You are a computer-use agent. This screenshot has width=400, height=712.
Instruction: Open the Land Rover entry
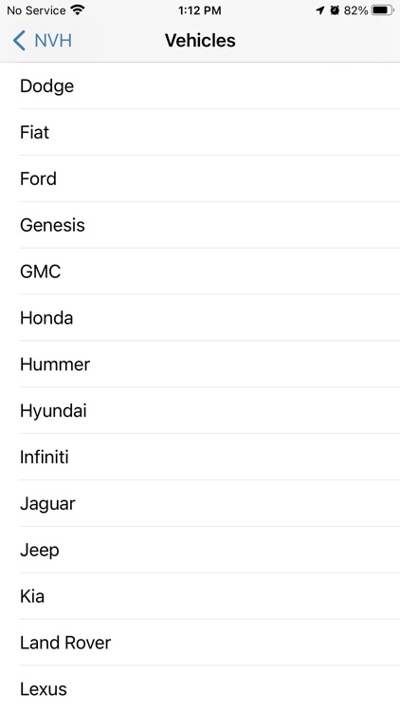pos(200,642)
